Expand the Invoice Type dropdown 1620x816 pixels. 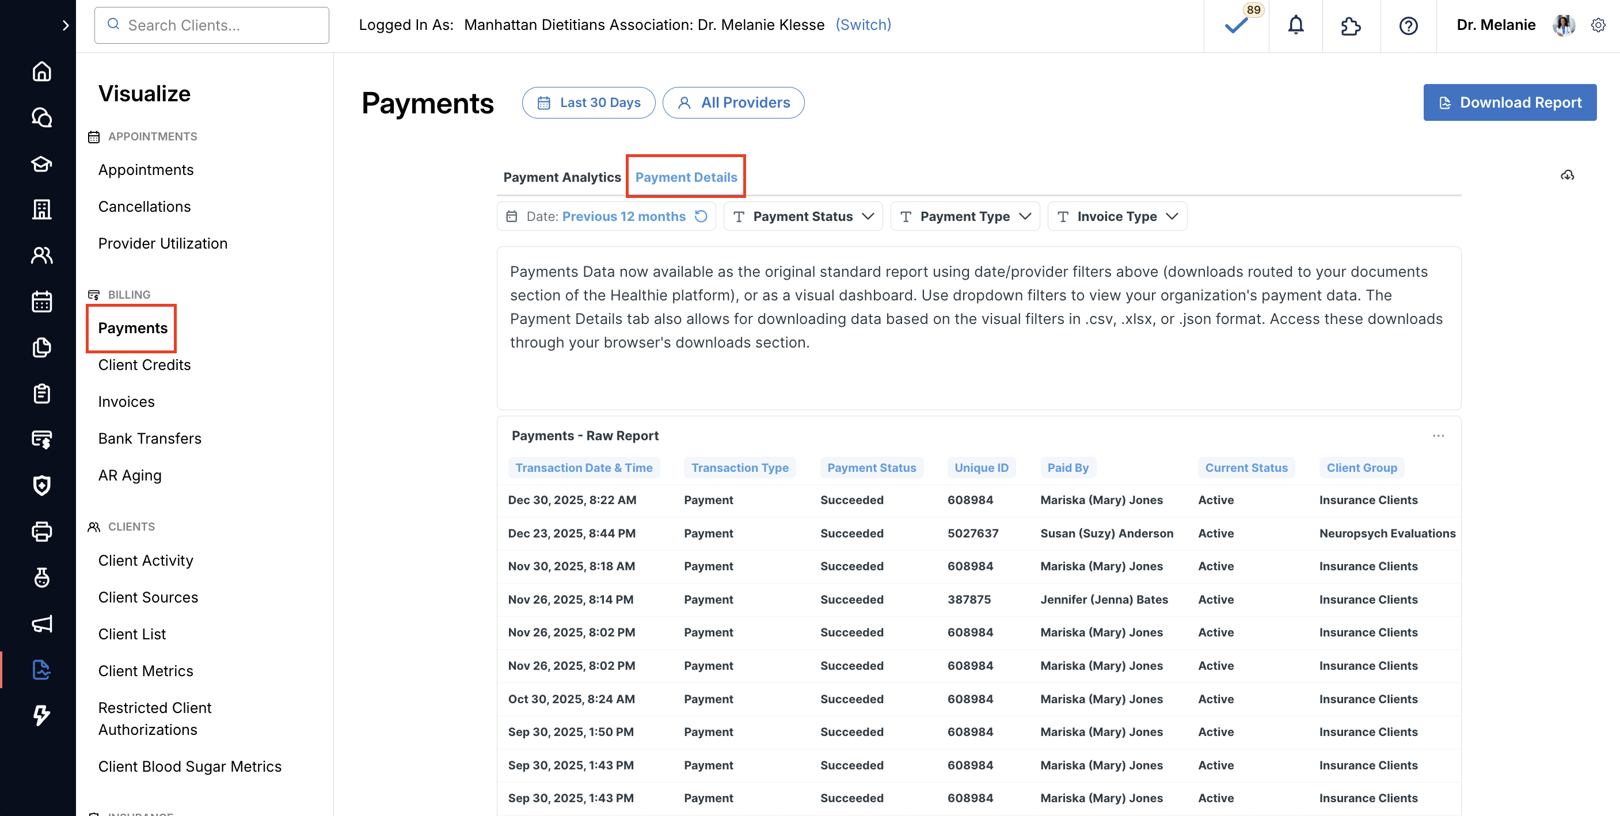tap(1117, 216)
